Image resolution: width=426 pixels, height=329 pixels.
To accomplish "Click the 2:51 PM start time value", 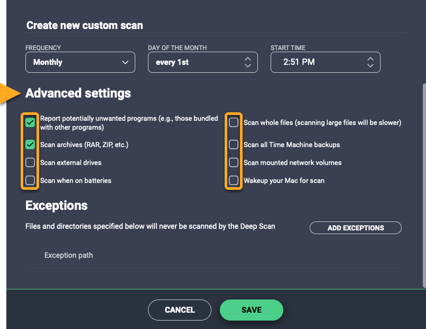I will click(x=299, y=62).
